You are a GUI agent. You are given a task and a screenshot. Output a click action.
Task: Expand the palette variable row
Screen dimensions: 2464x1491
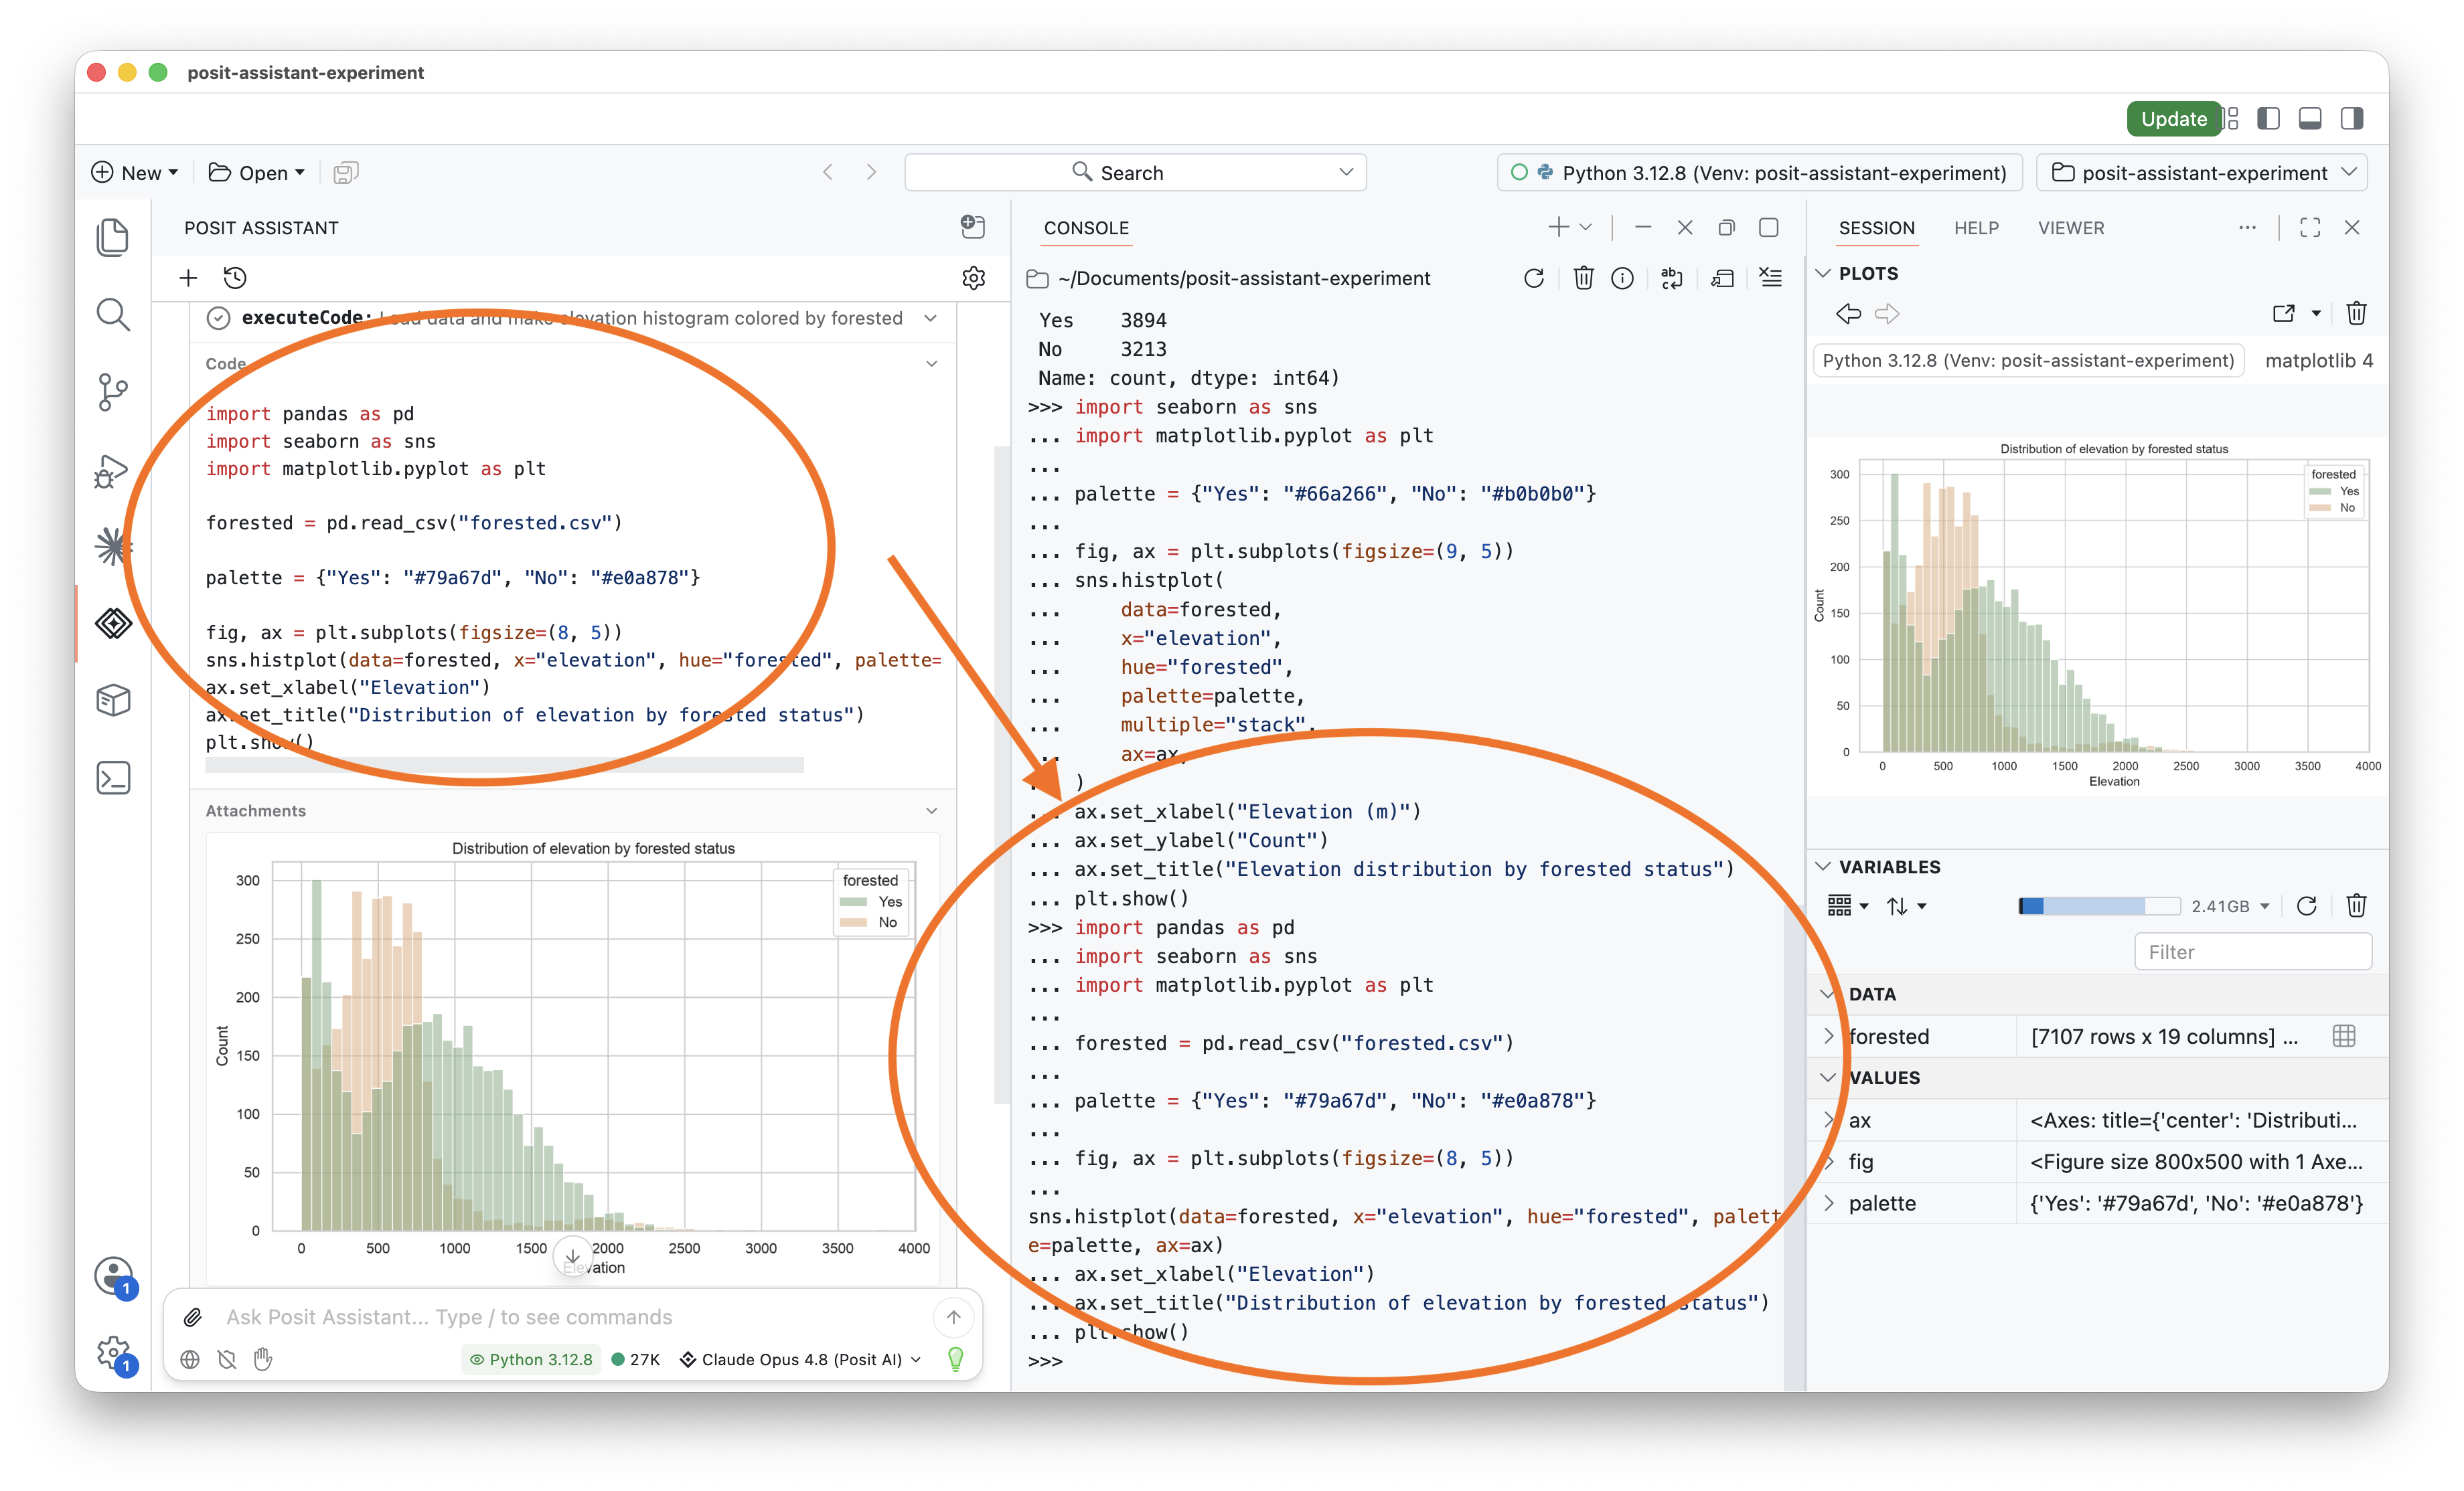coord(1829,1203)
